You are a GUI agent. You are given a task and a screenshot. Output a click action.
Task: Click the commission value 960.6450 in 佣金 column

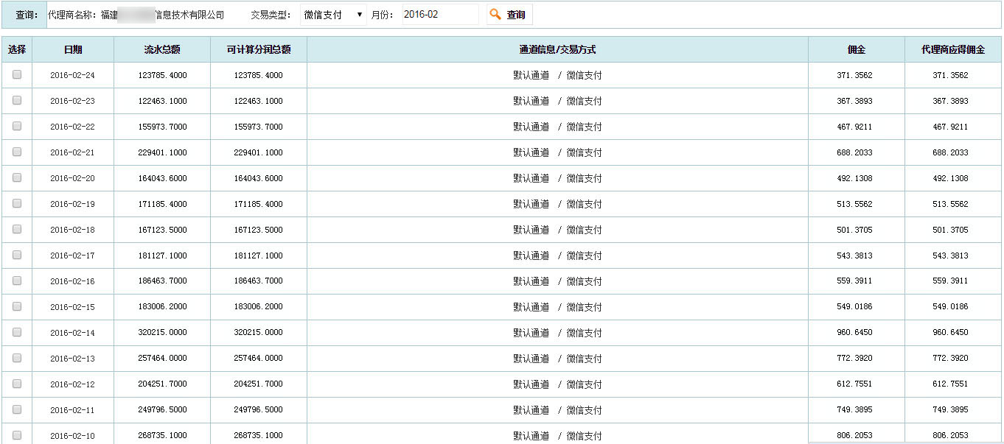[854, 332]
